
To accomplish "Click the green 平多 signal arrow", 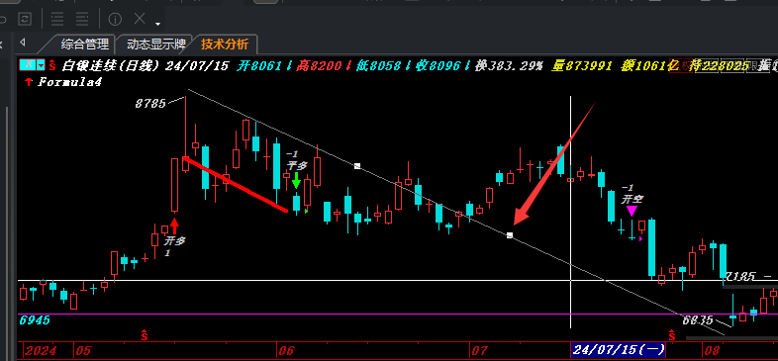I will (296, 180).
